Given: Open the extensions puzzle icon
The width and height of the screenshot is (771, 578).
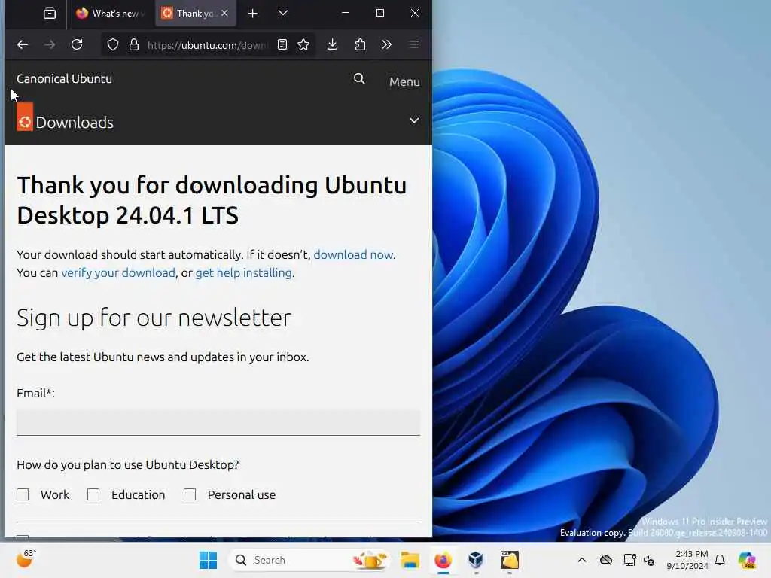Looking at the screenshot, I should (360, 44).
